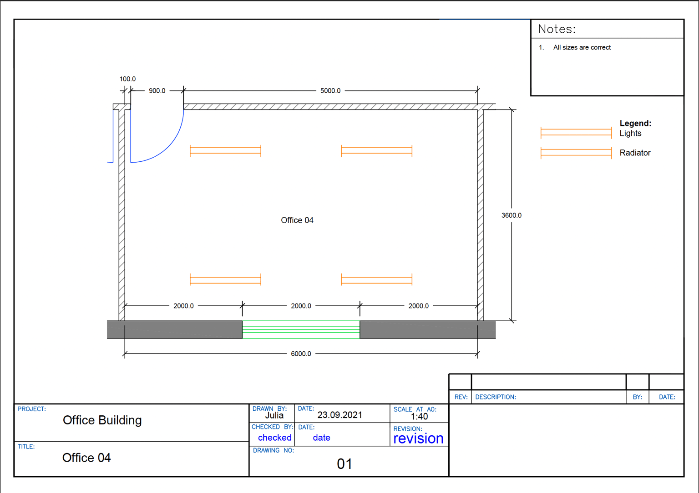Select the 'PROJECT:' label
Screen dimensions: 699x493
[x=31, y=409]
